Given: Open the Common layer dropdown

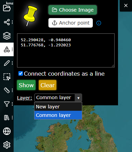Looking at the screenshot, I should point(58,97).
